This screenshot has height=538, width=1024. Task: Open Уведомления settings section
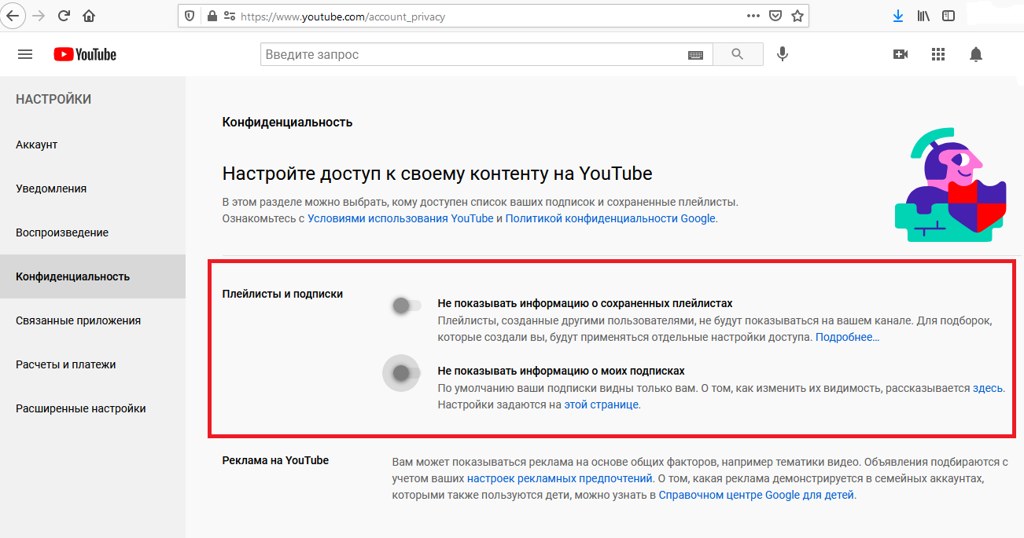pyautogui.click(x=51, y=189)
